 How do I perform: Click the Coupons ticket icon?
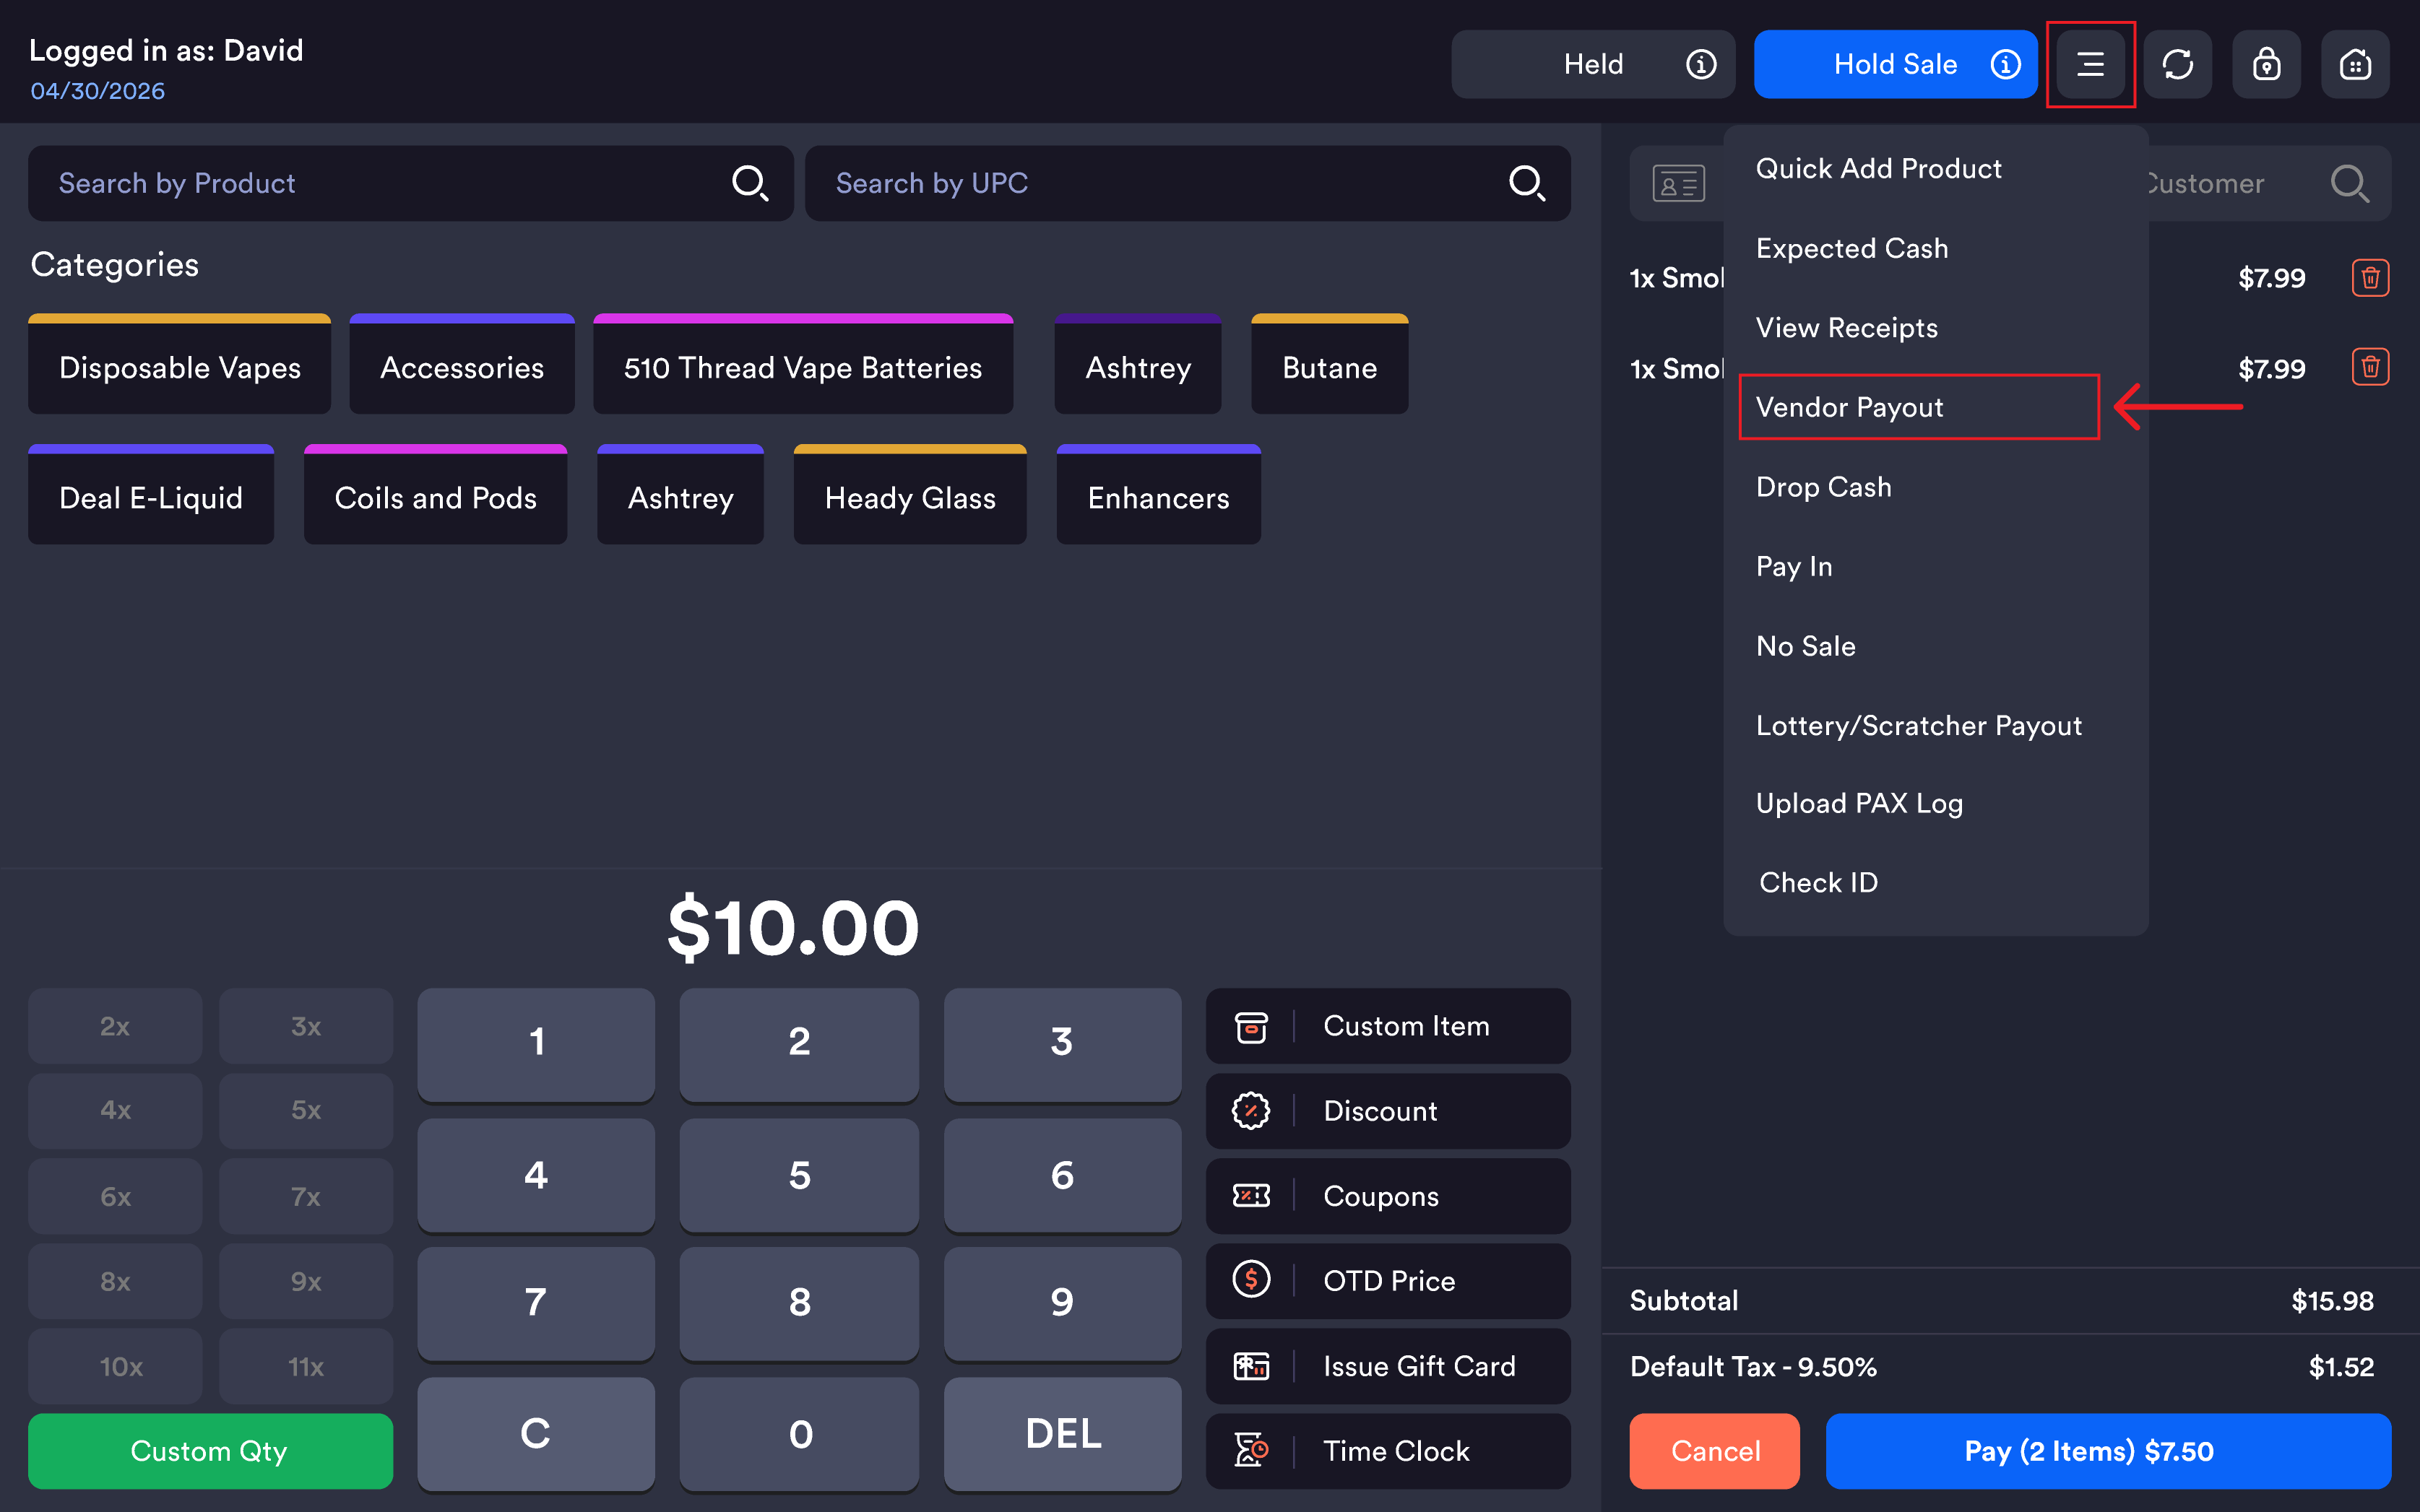pos(1250,1196)
